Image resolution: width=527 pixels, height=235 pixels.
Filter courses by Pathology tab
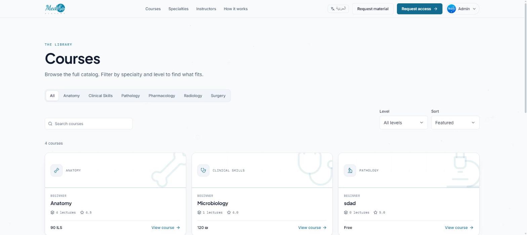tap(130, 96)
